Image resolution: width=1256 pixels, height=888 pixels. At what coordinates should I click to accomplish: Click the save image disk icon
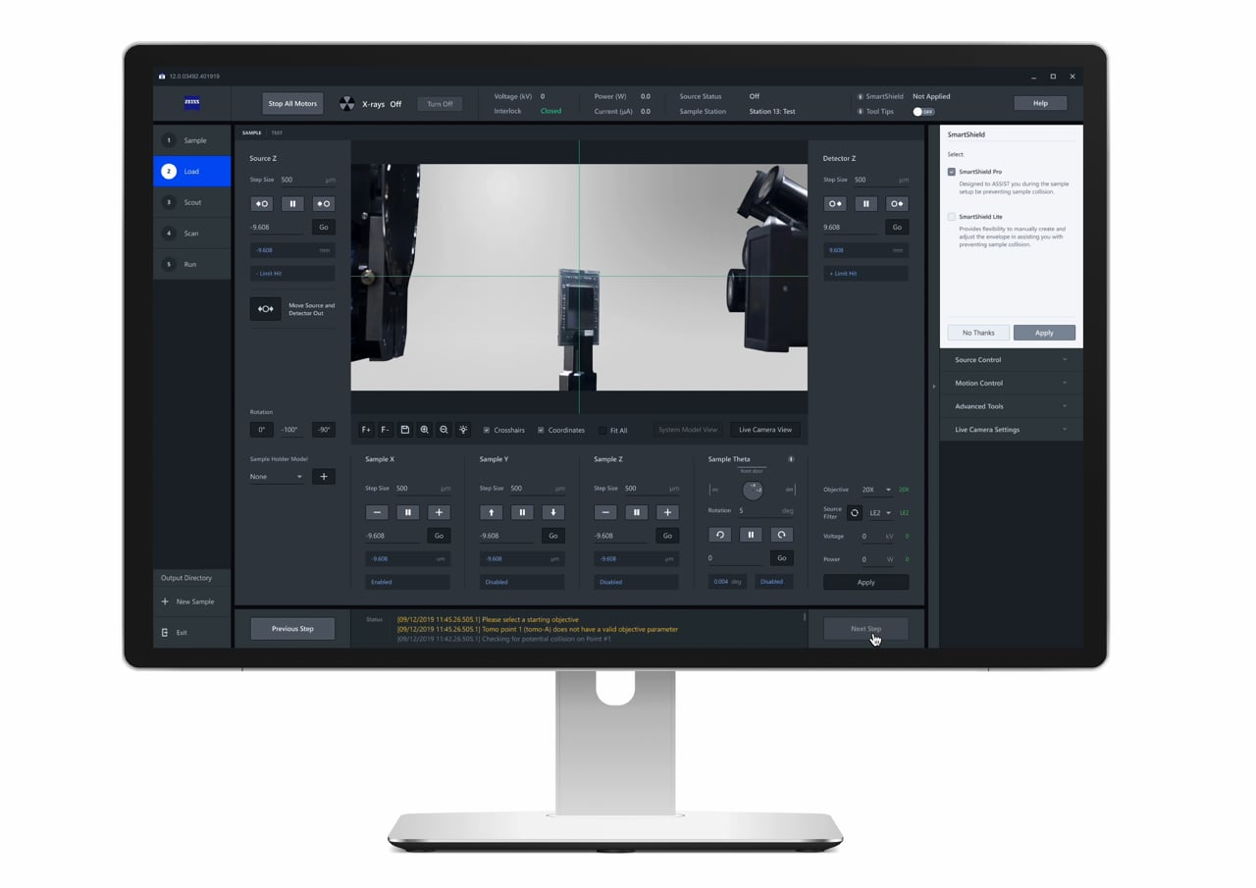pos(404,430)
